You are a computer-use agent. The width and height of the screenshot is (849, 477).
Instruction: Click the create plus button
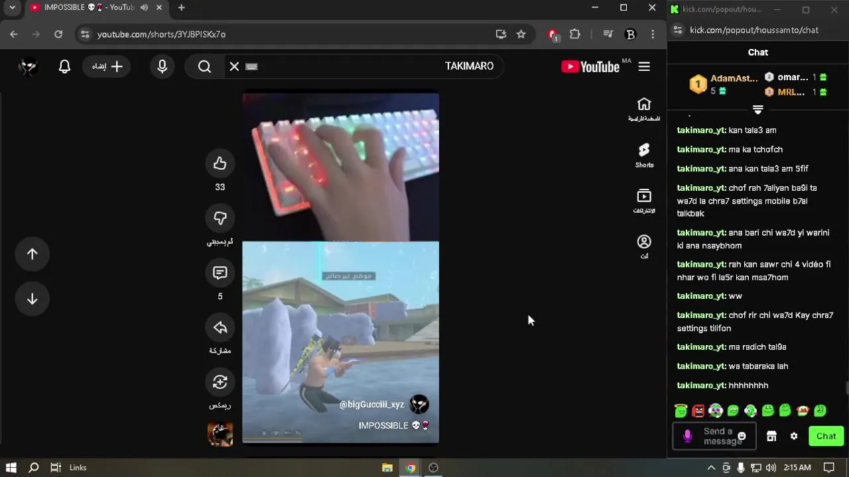click(107, 66)
